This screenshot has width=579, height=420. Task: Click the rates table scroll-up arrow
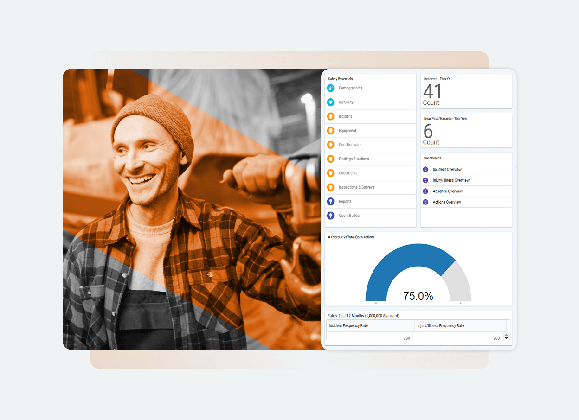click(x=506, y=335)
